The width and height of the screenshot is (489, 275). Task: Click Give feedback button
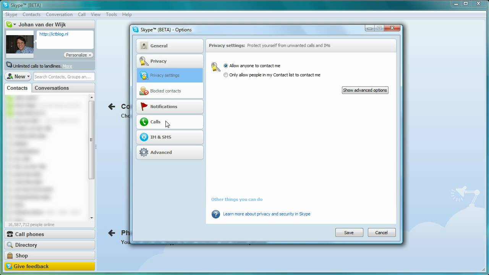click(x=50, y=266)
